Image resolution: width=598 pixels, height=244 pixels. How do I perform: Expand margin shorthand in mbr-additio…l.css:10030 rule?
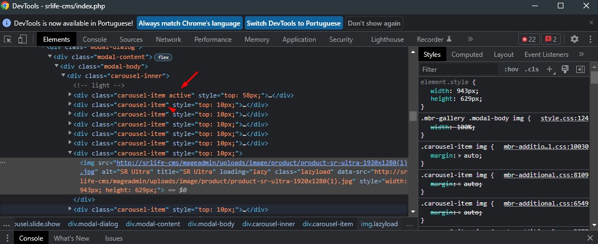pyautogui.click(x=460, y=155)
